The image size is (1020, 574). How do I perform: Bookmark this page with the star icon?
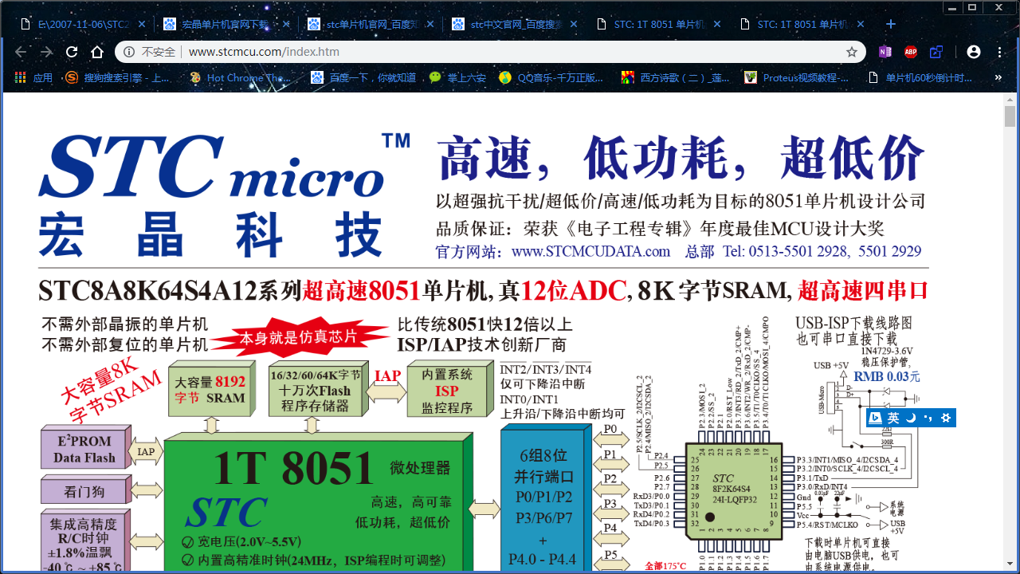click(853, 52)
